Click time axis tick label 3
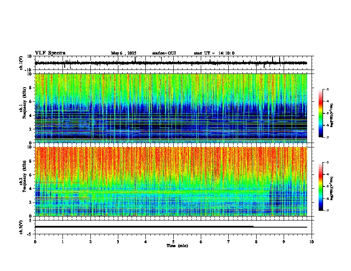 [x=118, y=242]
